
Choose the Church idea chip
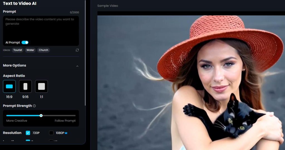click(43, 50)
